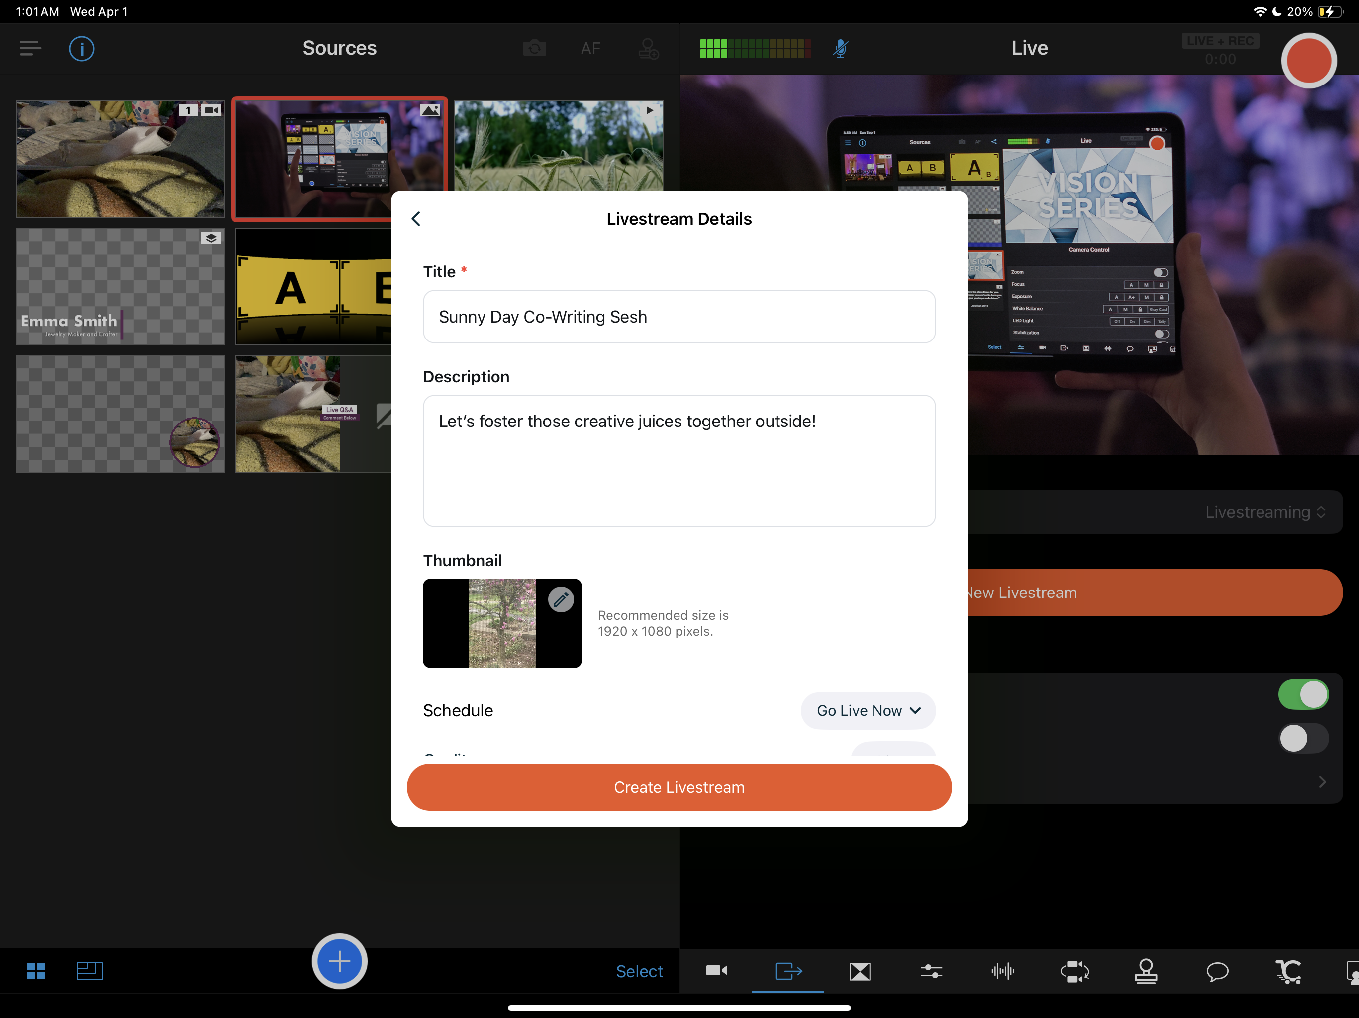Open the Go Live Now schedule dropdown
The width and height of the screenshot is (1359, 1018).
tap(868, 710)
